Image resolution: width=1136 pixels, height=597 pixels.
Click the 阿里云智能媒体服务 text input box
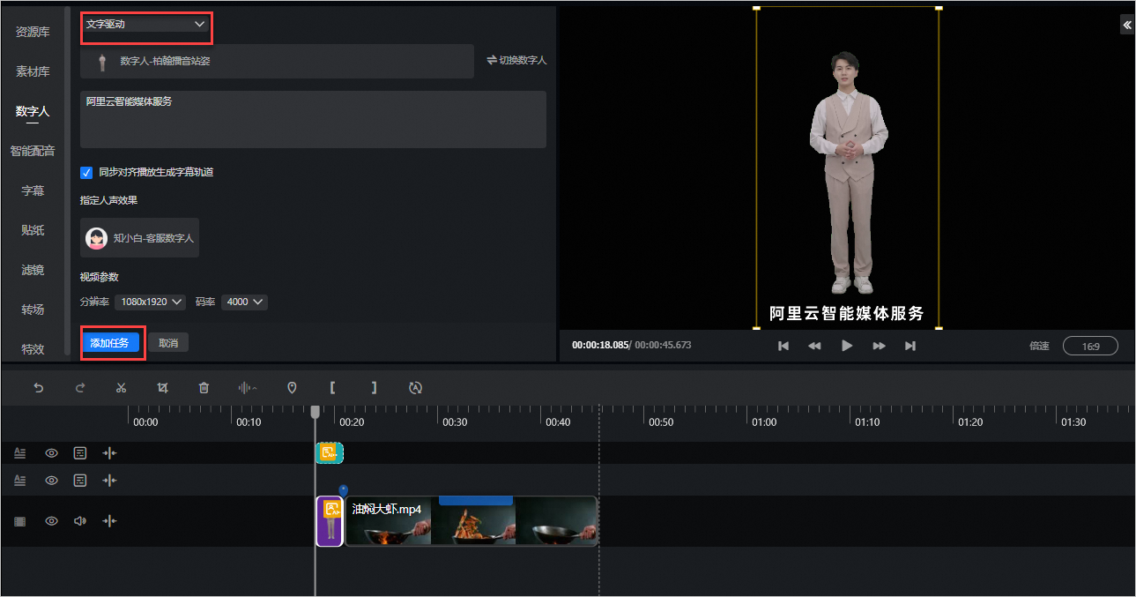[x=313, y=119]
